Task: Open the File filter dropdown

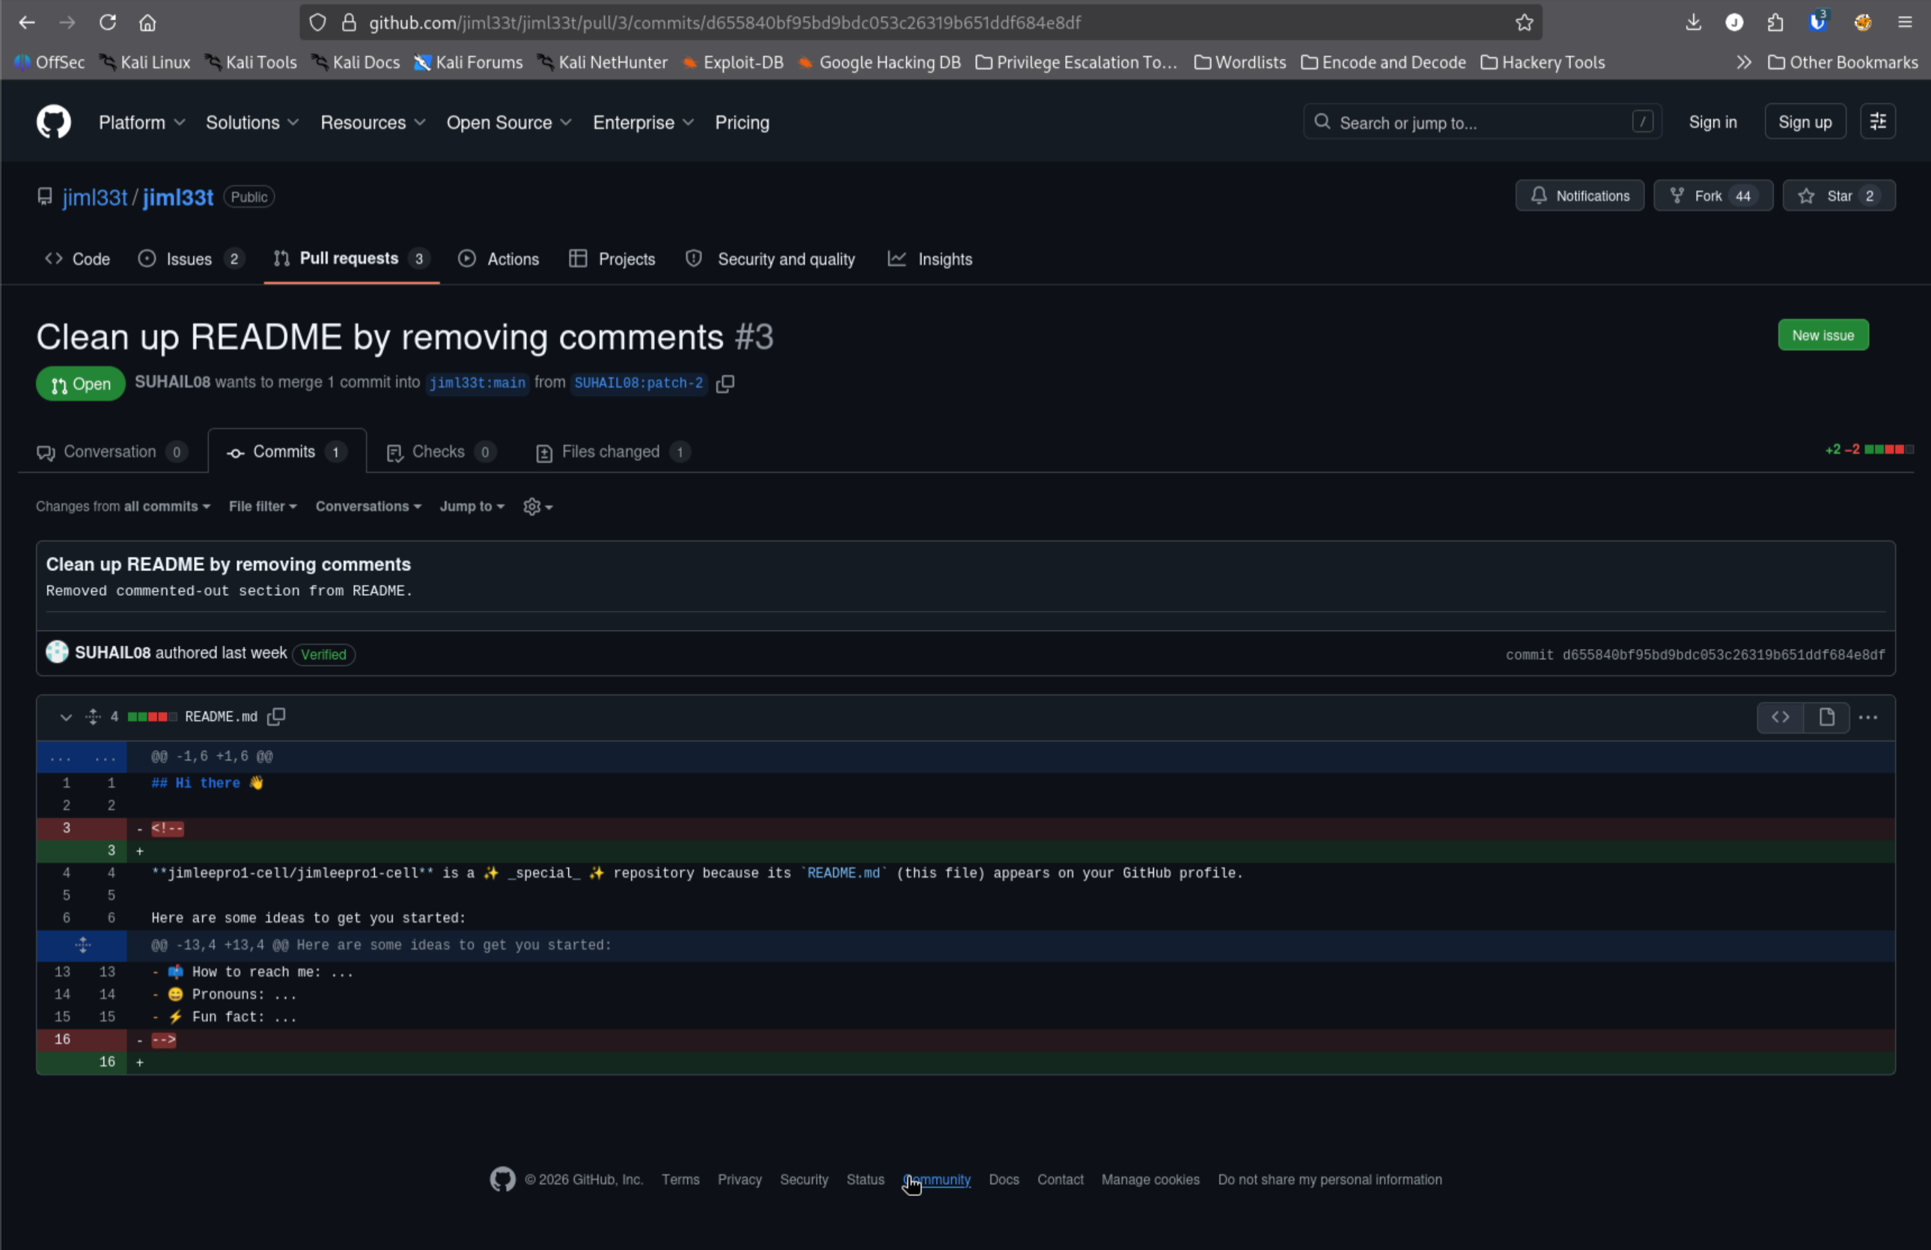Action: coord(263,506)
